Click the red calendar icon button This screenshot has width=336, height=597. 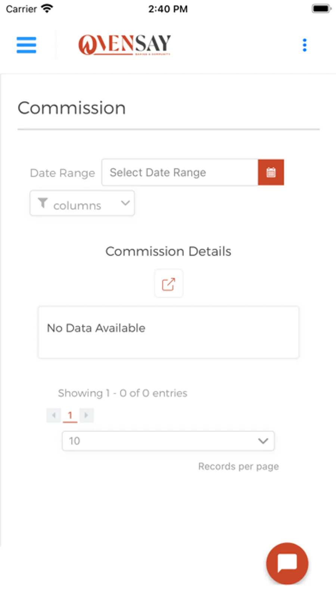[271, 172]
